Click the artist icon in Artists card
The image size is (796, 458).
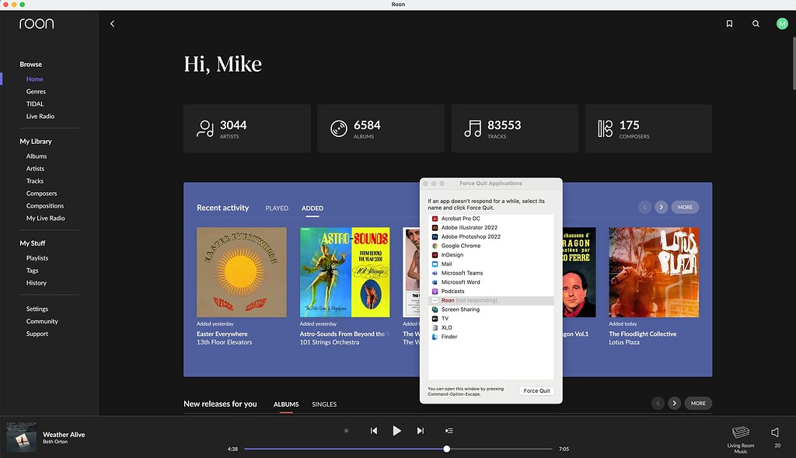(x=205, y=128)
